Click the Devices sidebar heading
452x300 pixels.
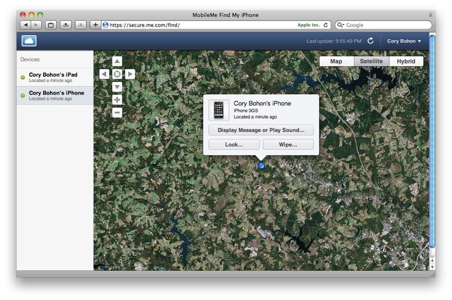(30, 59)
